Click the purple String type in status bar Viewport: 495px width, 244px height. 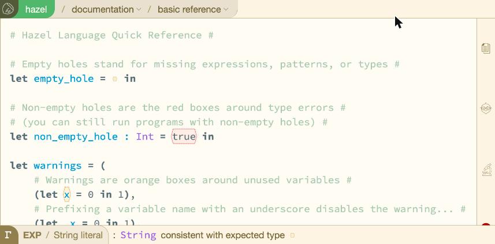pyautogui.click(x=138, y=235)
